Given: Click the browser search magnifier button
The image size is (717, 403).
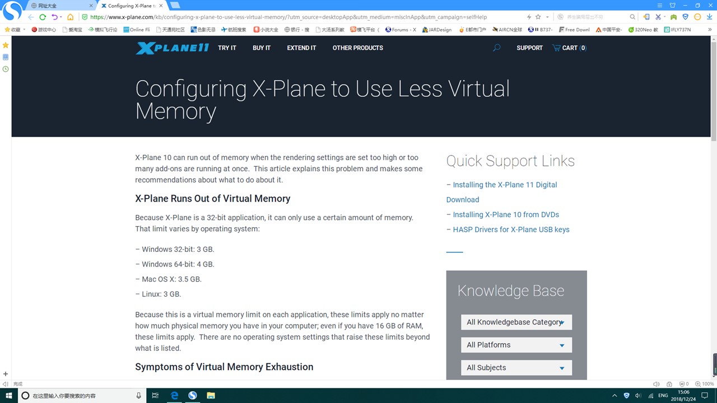Looking at the screenshot, I should point(632,17).
